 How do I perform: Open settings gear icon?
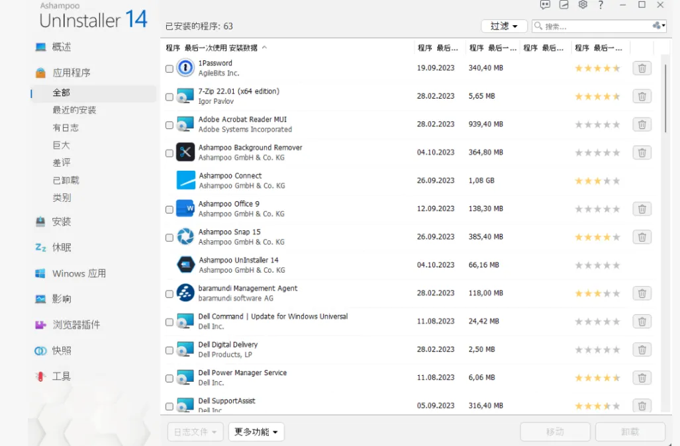tap(583, 5)
